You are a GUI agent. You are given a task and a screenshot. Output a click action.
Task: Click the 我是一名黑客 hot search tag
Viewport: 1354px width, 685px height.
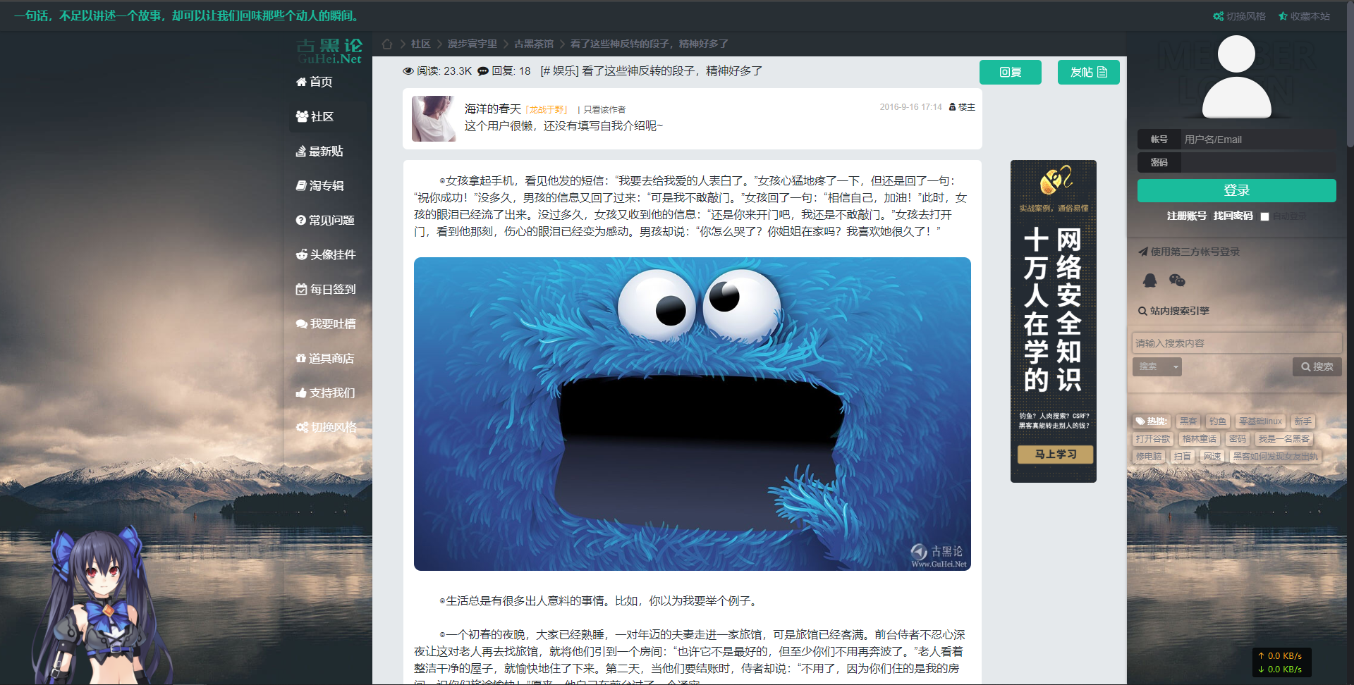[1283, 438]
